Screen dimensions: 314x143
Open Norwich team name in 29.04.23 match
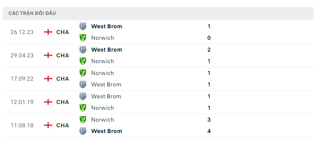pyautogui.click(x=102, y=61)
